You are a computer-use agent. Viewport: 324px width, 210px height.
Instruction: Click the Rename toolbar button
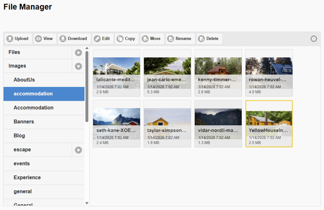[180, 39]
